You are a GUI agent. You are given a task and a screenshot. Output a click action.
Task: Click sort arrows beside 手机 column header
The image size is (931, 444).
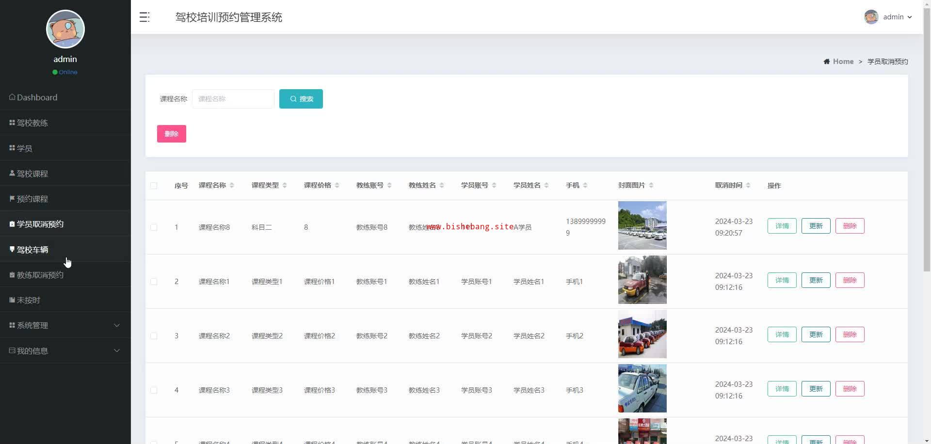point(585,186)
